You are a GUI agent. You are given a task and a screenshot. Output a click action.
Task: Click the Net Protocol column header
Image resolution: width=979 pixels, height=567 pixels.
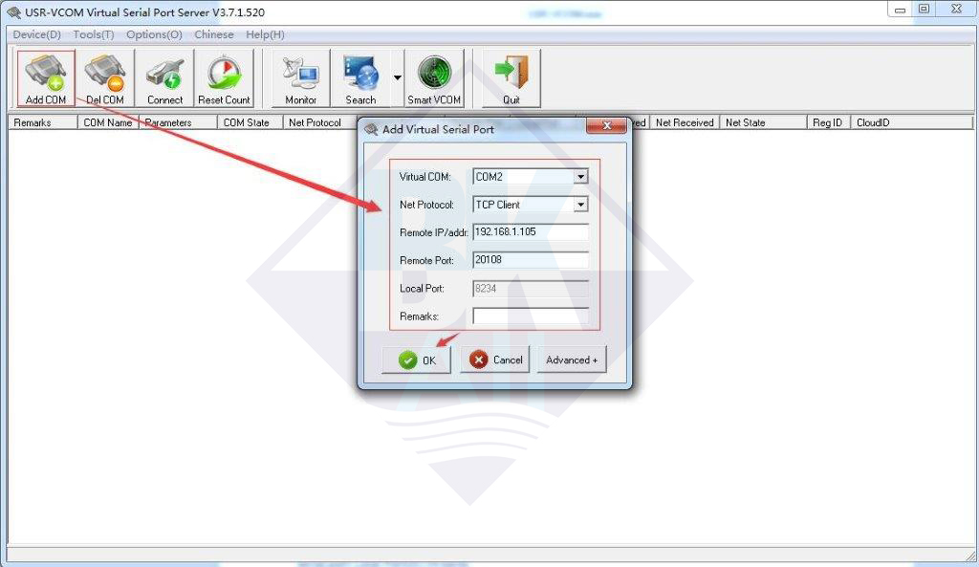(320, 122)
